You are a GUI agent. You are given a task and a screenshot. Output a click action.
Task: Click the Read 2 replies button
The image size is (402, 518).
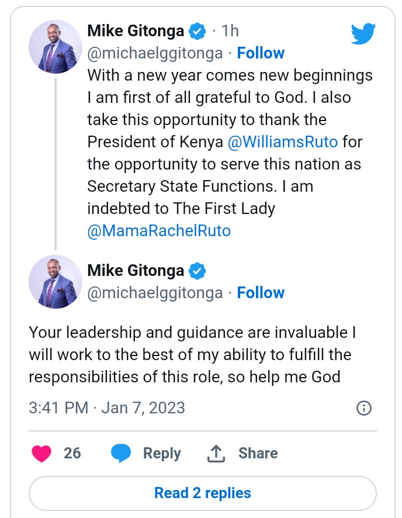[x=203, y=493]
